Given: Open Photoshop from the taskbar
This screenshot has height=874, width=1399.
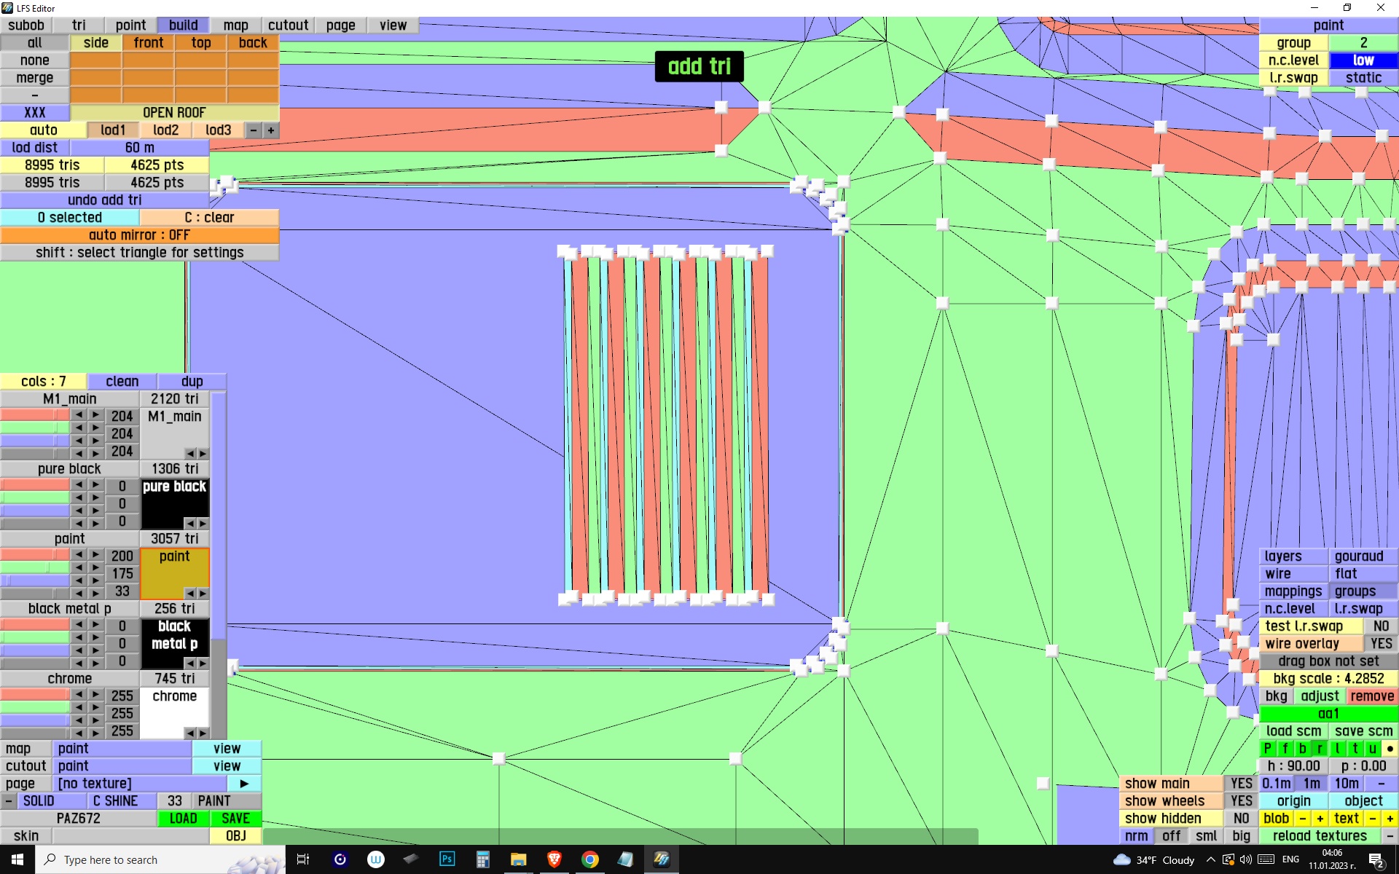Looking at the screenshot, I should click(447, 859).
